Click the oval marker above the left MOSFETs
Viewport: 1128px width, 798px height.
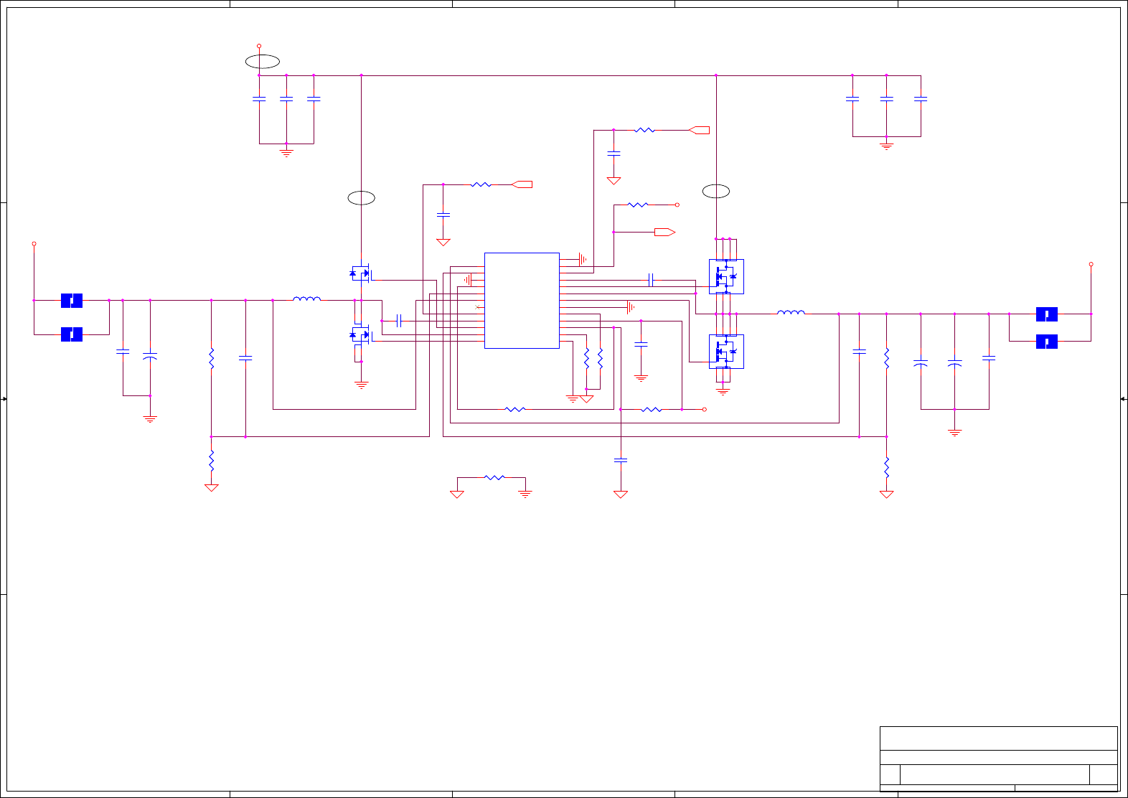tap(362, 198)
